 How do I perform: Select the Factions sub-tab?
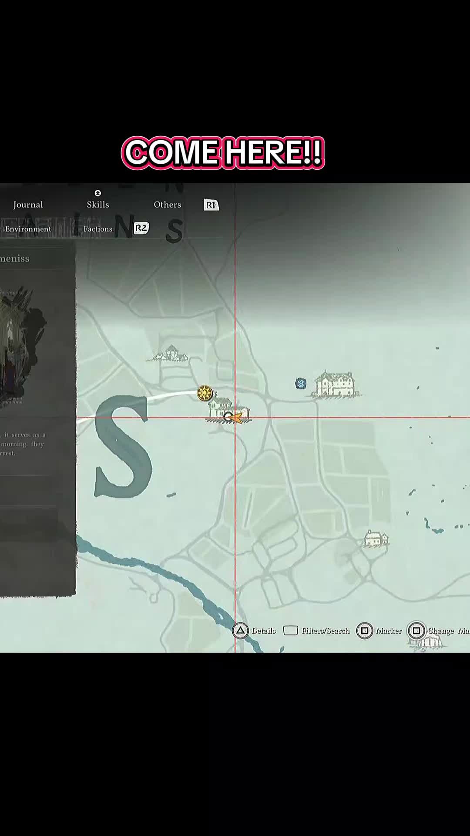point(98,229)
